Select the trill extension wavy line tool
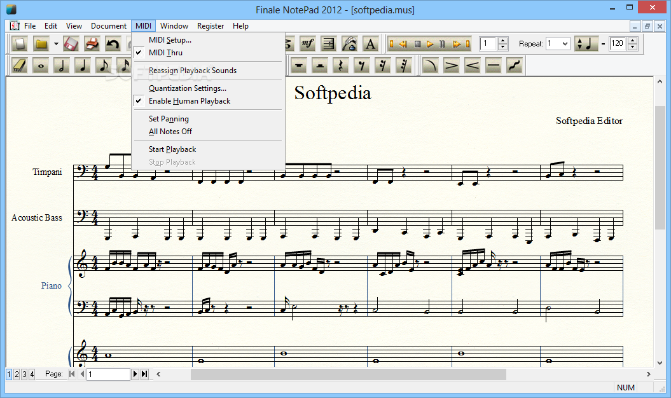This screenshot has height=398, width=671. pos(514,66)
